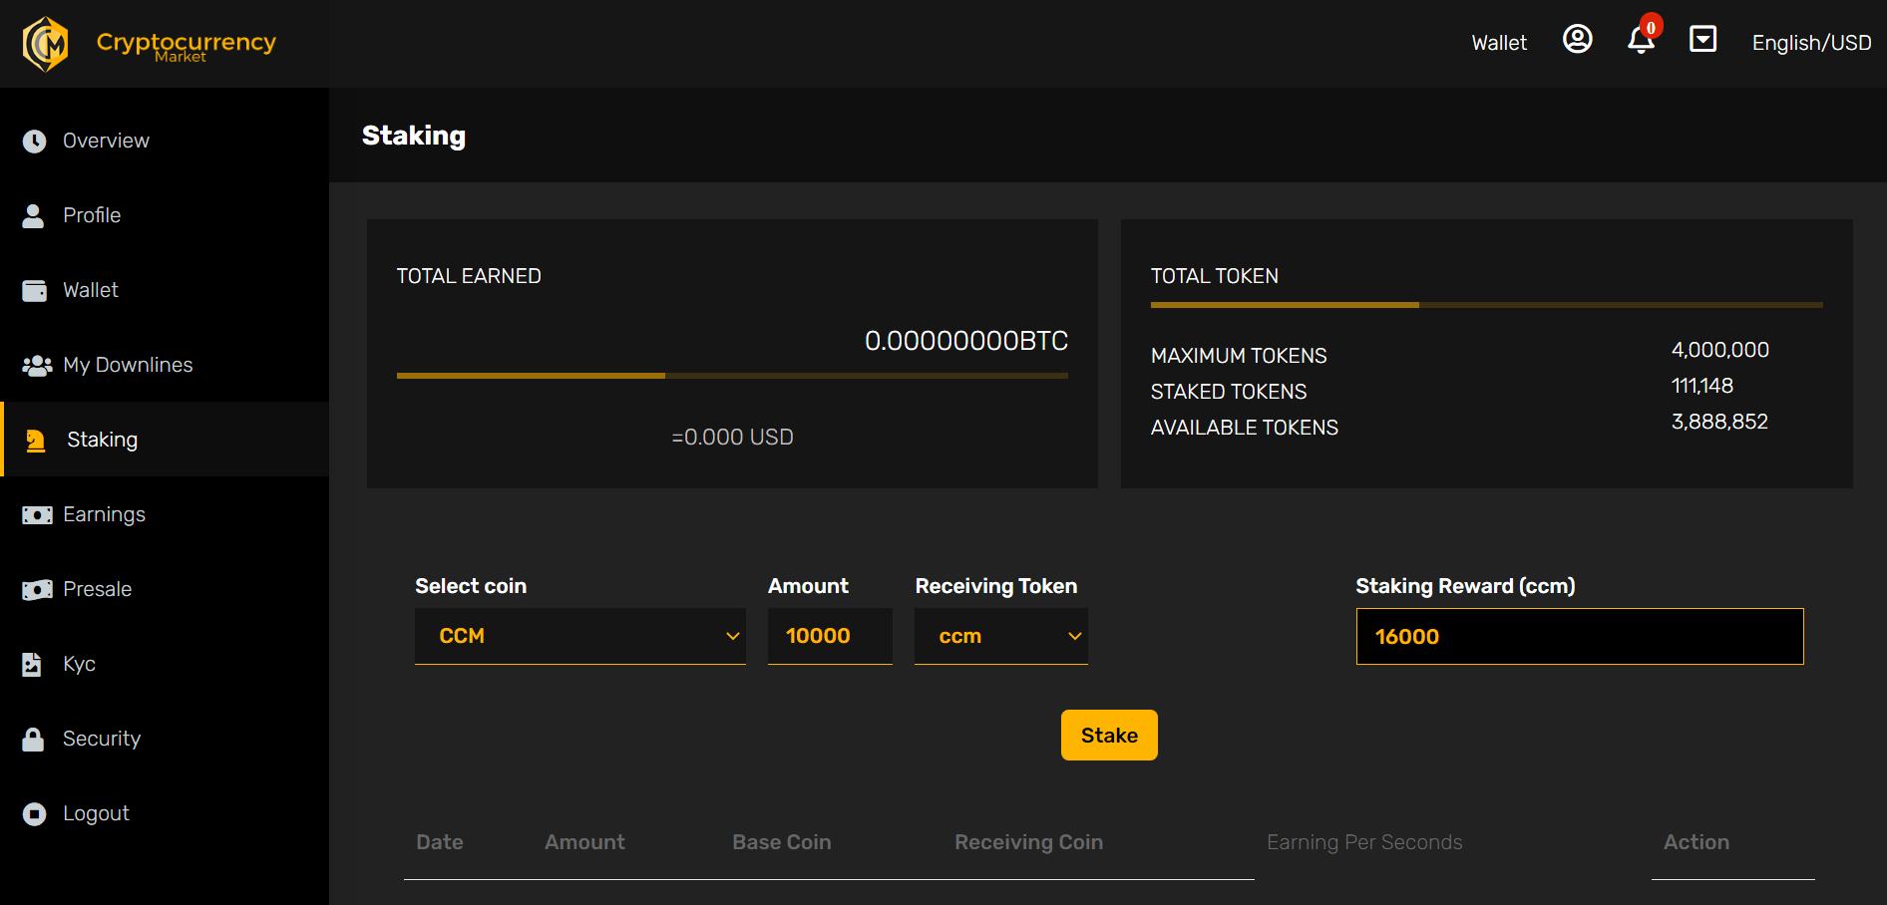
Task: Click the Base Coin column header
Action: tap(782, 842)
